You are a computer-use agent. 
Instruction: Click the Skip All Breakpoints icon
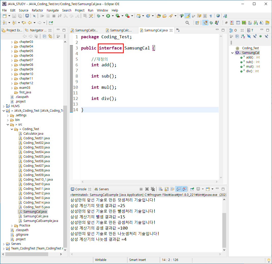click(x=34, y=16)
